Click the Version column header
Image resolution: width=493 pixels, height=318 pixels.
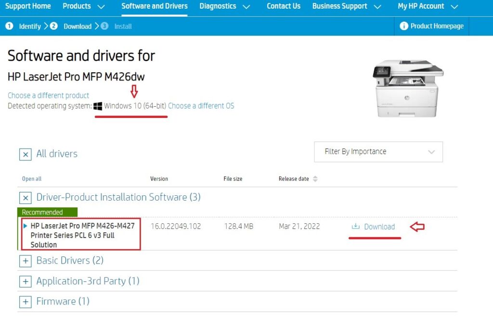159,179
